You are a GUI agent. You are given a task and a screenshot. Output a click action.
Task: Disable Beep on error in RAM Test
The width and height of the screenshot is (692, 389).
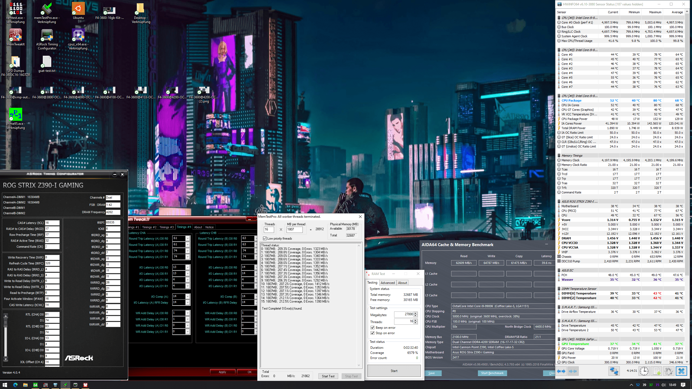point(372,327)
